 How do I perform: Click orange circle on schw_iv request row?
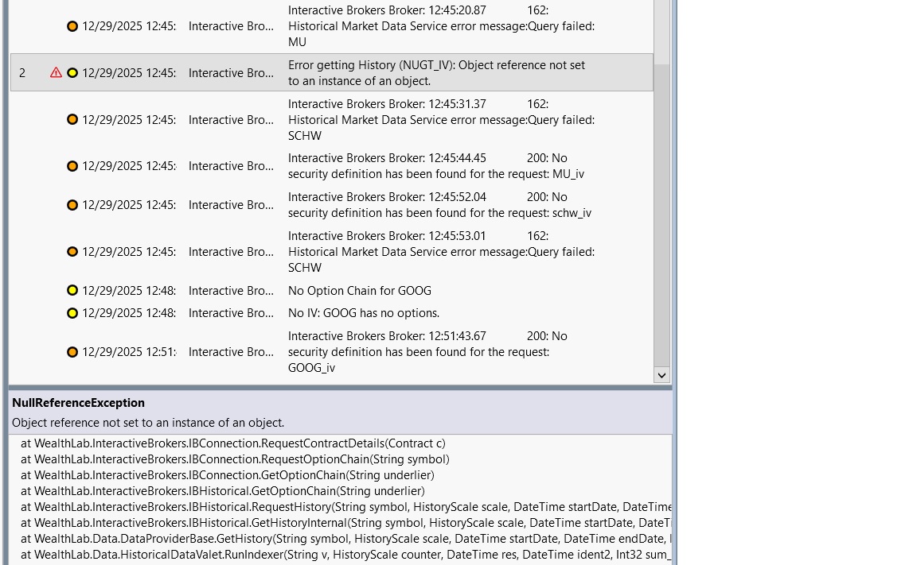click(x=72, y=205)
